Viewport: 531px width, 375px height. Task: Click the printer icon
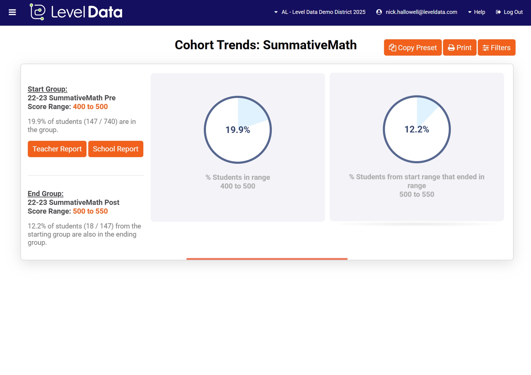pos(451,48)
